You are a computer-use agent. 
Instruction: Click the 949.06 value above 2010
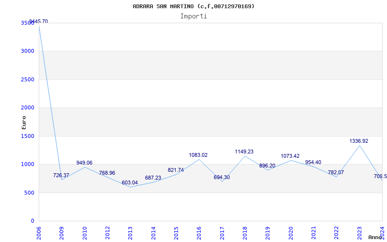(x=84, y=163)
